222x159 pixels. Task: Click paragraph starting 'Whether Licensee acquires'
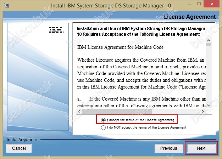(x=141, y=74)
